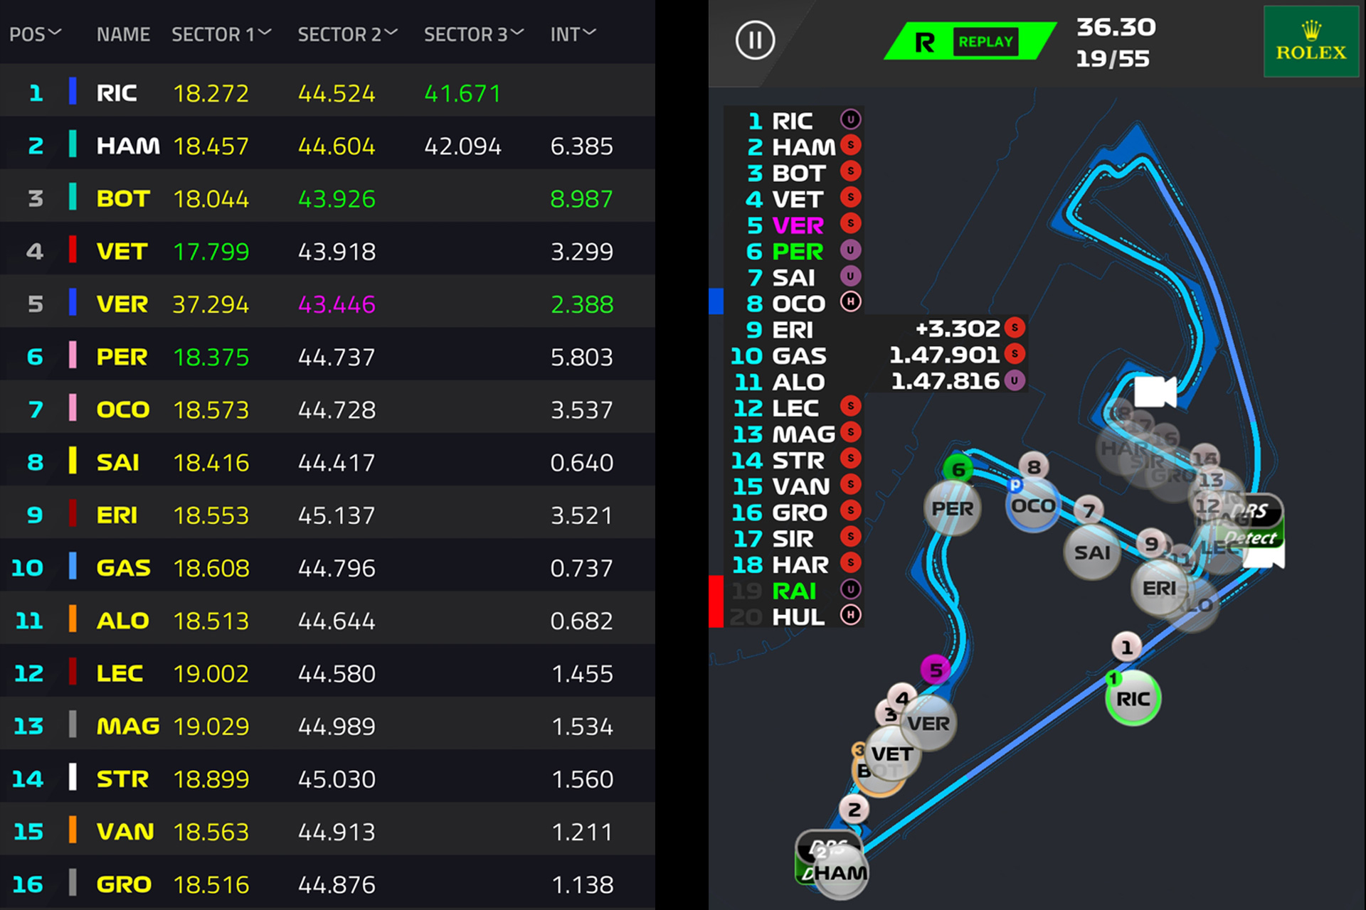Click BOT interval 8.987

(x=581, y=199)
